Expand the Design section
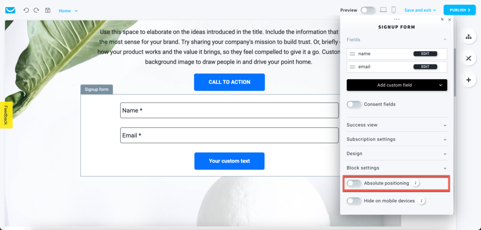481x230 pixels. tap(396, 154)
